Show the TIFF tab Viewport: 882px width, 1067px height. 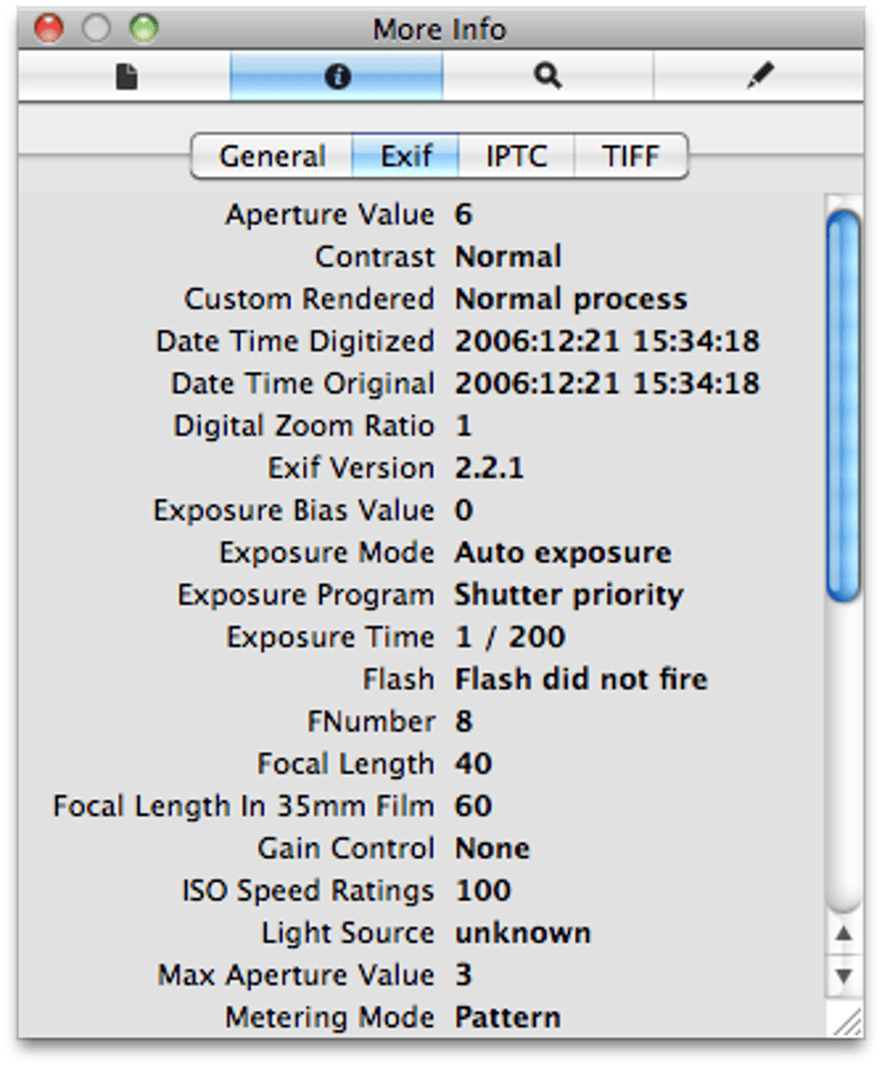630,156
